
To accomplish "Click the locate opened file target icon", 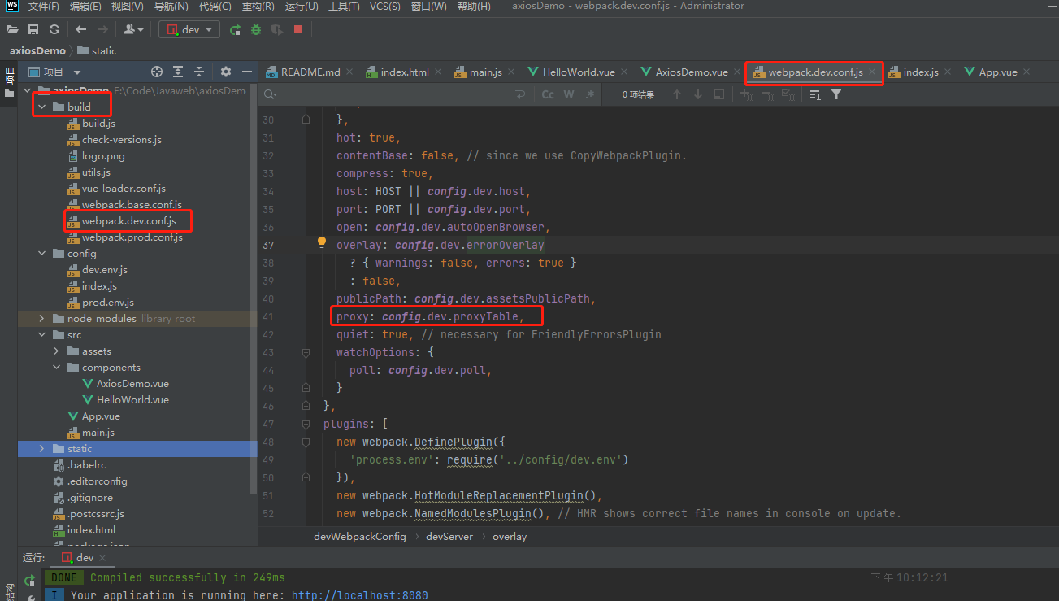I will [157, 72].
